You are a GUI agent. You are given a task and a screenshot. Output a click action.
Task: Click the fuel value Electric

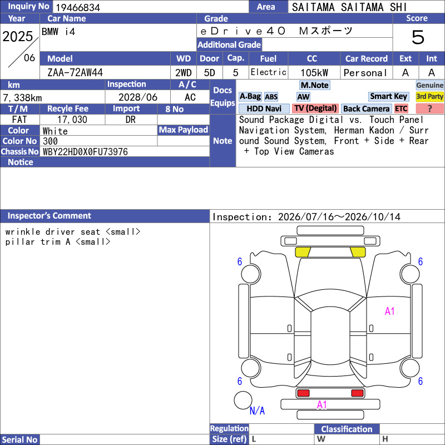point(269,72)
